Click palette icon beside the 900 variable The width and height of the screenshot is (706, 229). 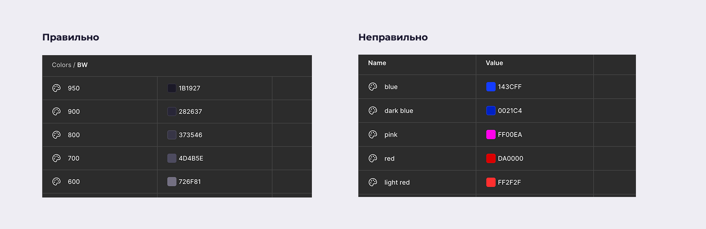(56, 111)
